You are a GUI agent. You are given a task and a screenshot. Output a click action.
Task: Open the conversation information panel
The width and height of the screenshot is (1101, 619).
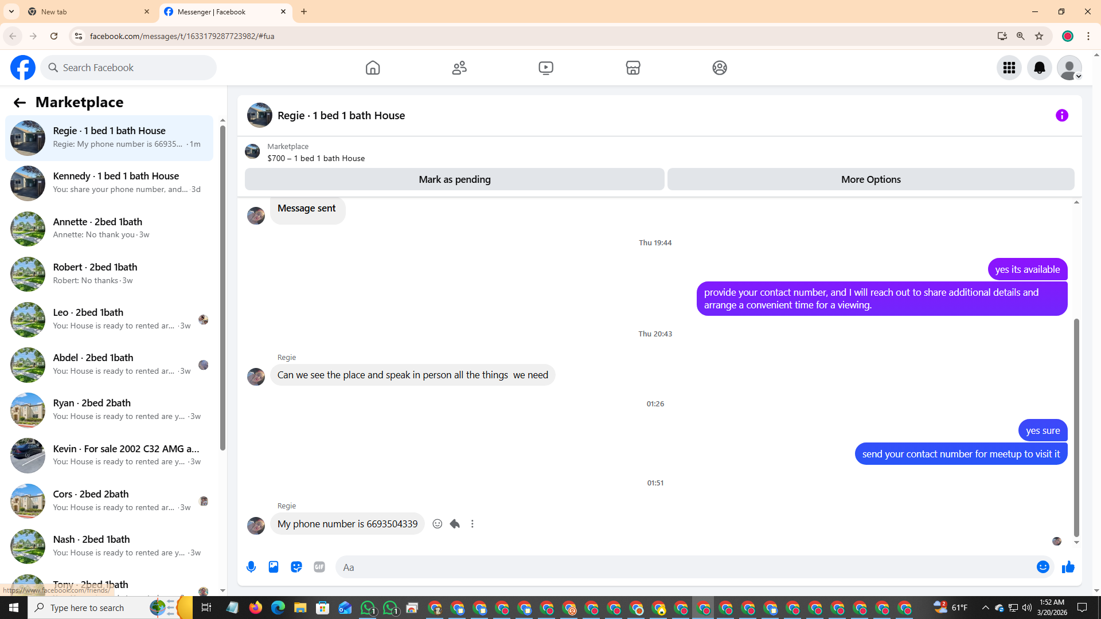[x=1062, y=116]
